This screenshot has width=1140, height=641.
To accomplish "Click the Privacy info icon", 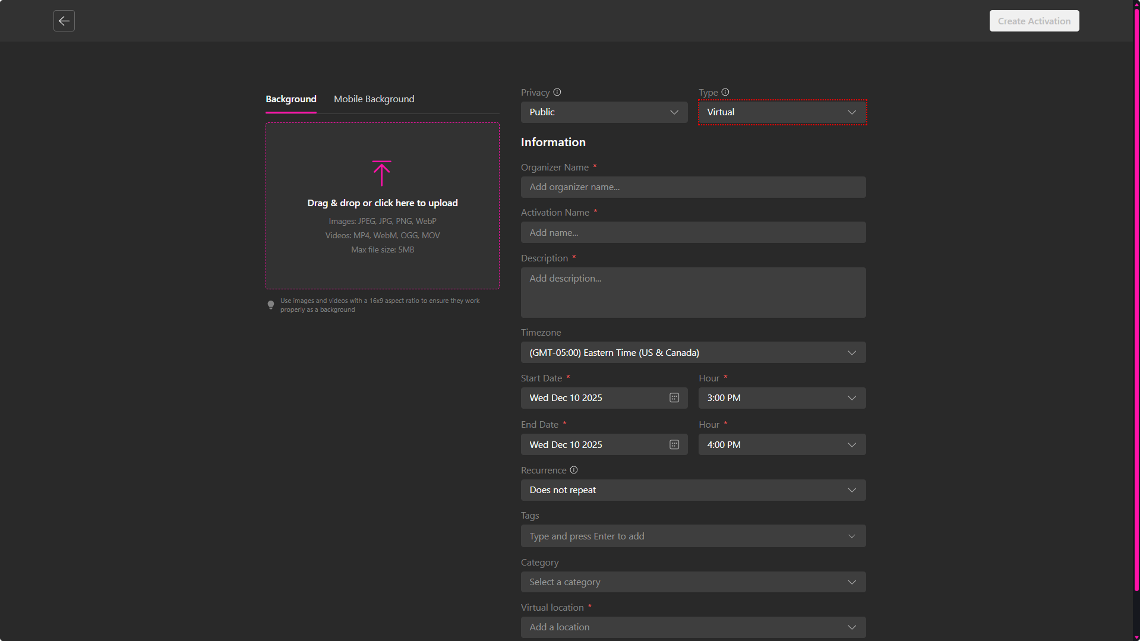I will (x=557, y=92).
